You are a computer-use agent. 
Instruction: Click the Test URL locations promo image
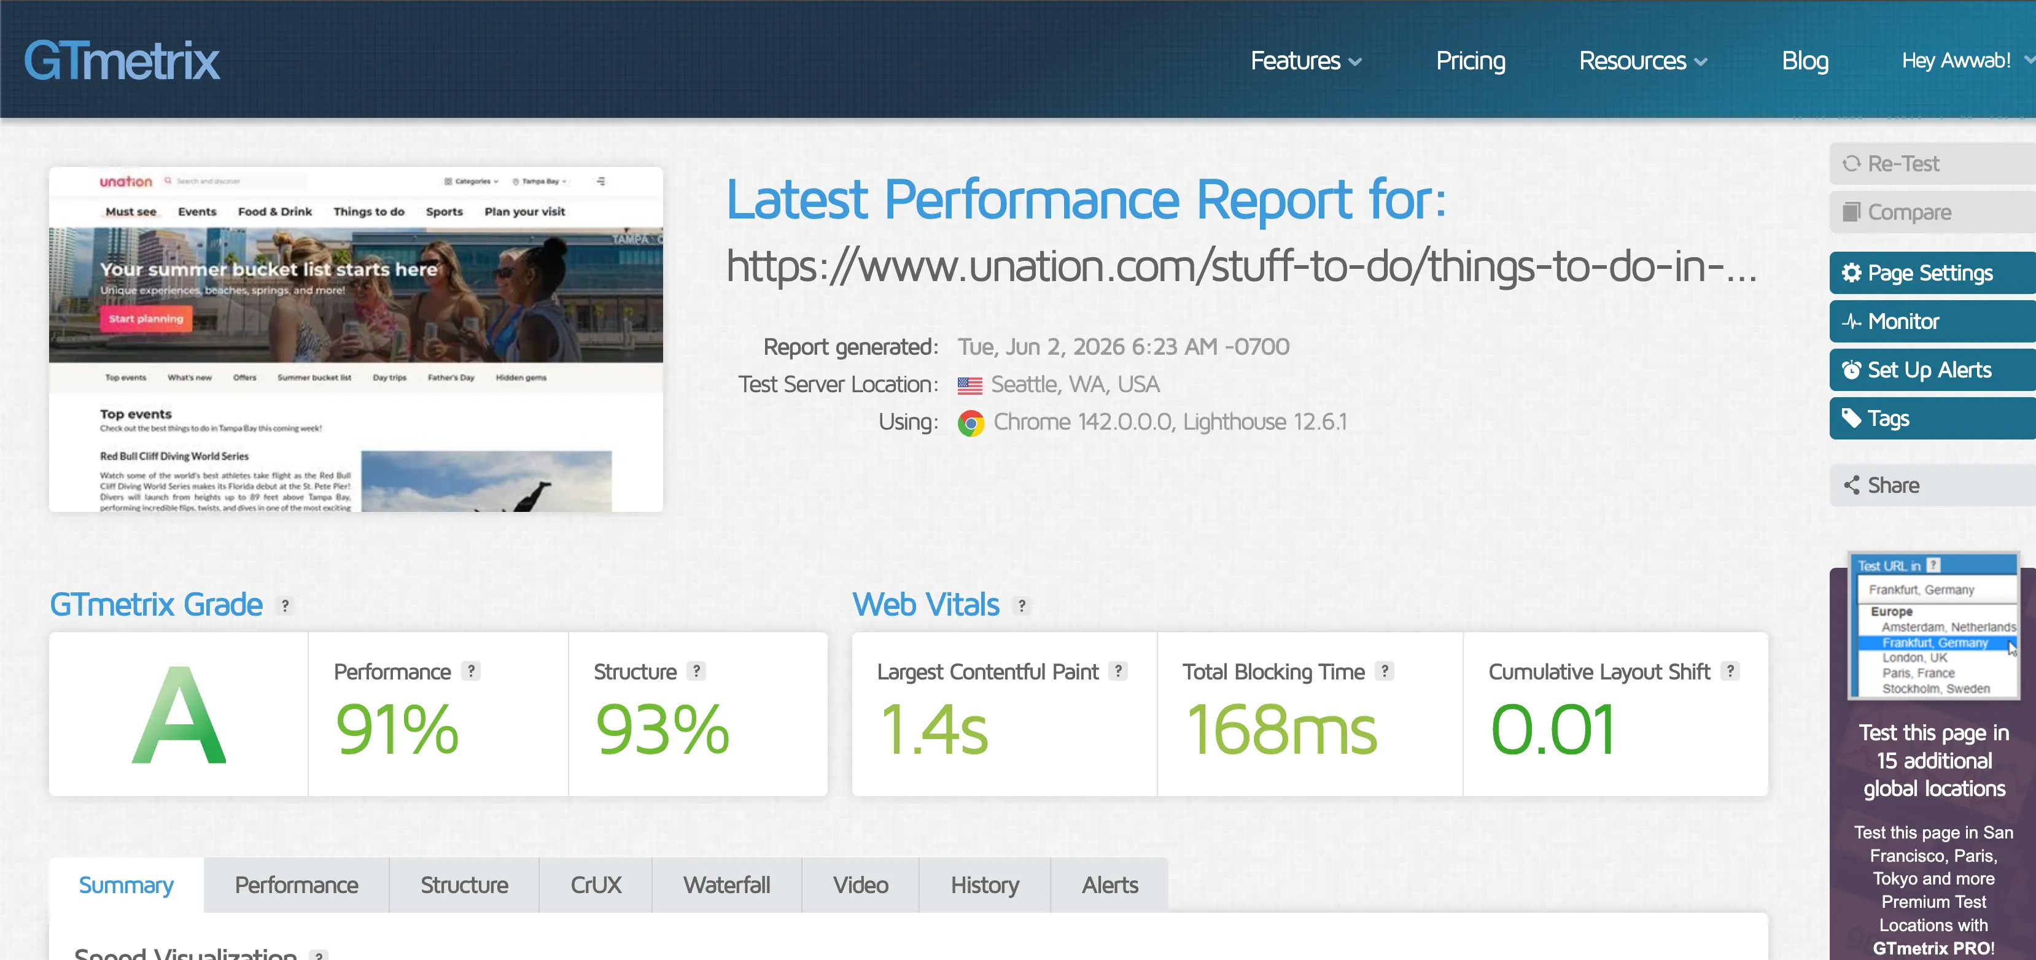[1933, 627]
